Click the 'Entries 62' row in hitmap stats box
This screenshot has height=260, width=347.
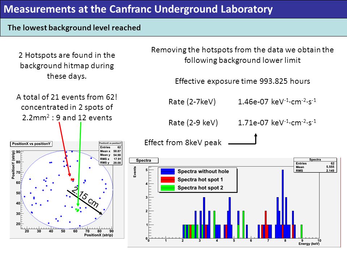tap(111, 147)
